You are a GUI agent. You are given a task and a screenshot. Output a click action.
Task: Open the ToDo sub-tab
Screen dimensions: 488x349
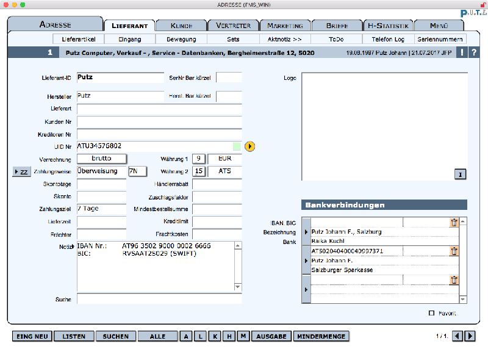(x=336, y=39)
